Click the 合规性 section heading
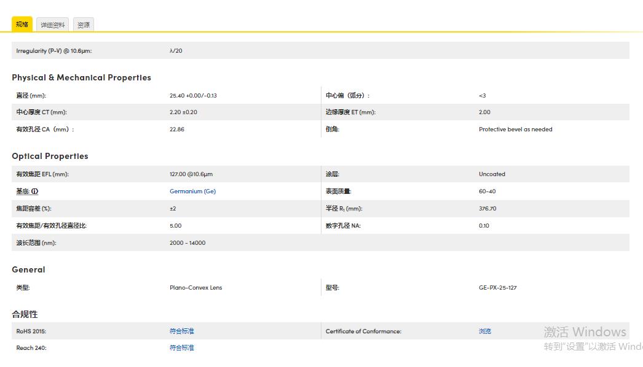The width and height of the screenshot is (643, 367). coord(23,314)
